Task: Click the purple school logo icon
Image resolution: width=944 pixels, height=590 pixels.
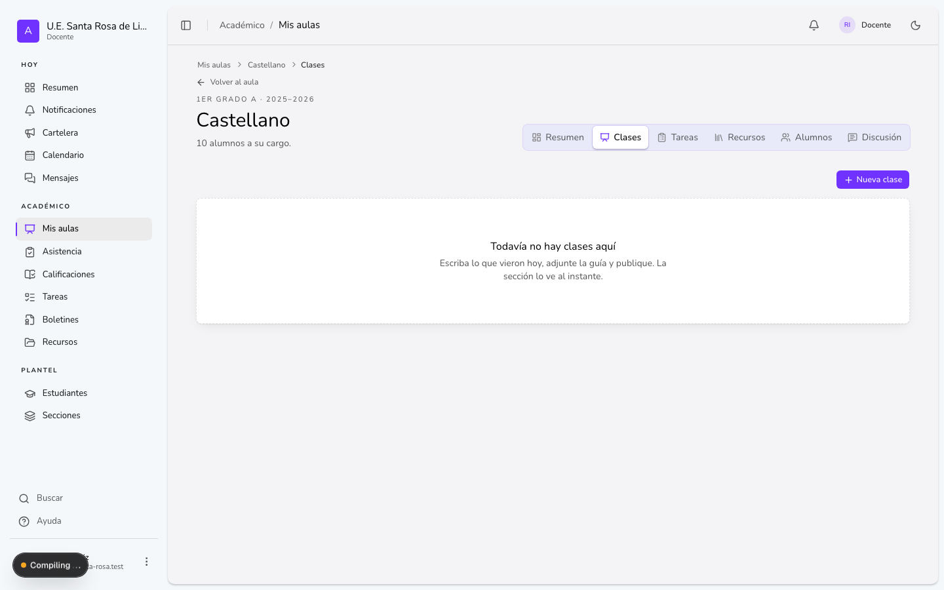Action: coord(28,31)
